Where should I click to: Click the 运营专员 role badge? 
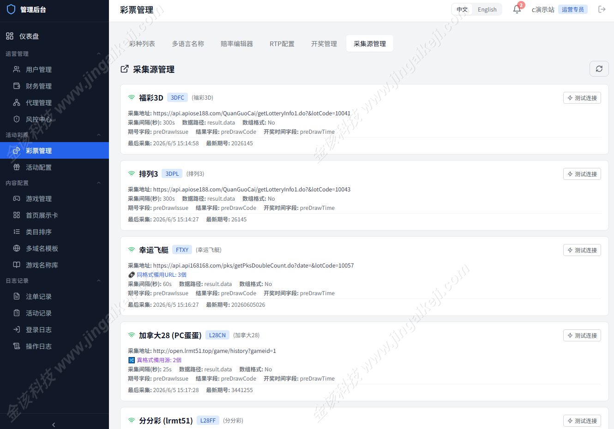573,9
